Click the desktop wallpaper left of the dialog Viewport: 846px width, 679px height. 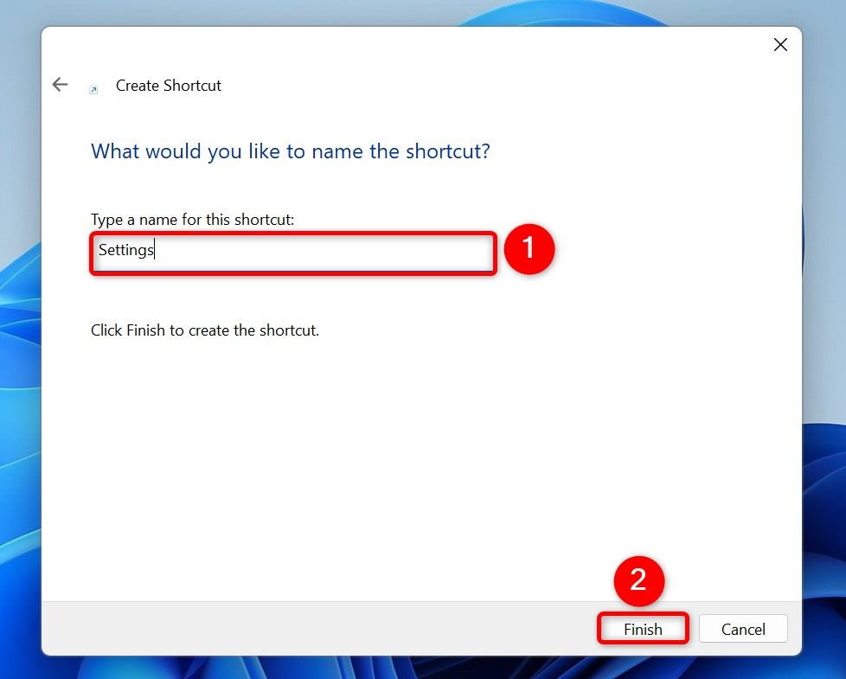19,346
